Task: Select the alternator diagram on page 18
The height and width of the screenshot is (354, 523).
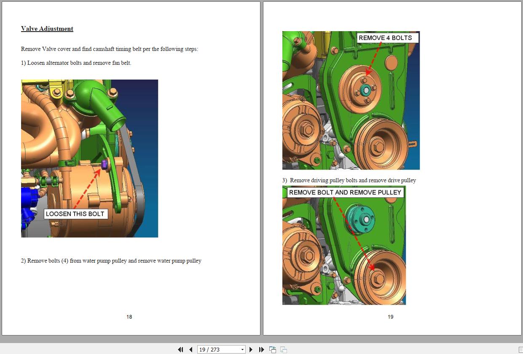Action: (x=89, y=159)
